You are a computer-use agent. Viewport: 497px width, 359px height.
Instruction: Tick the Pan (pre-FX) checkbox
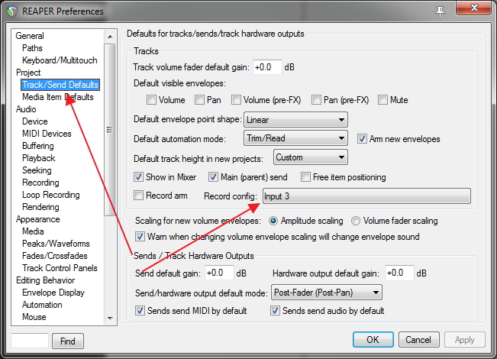coord(316,100)
